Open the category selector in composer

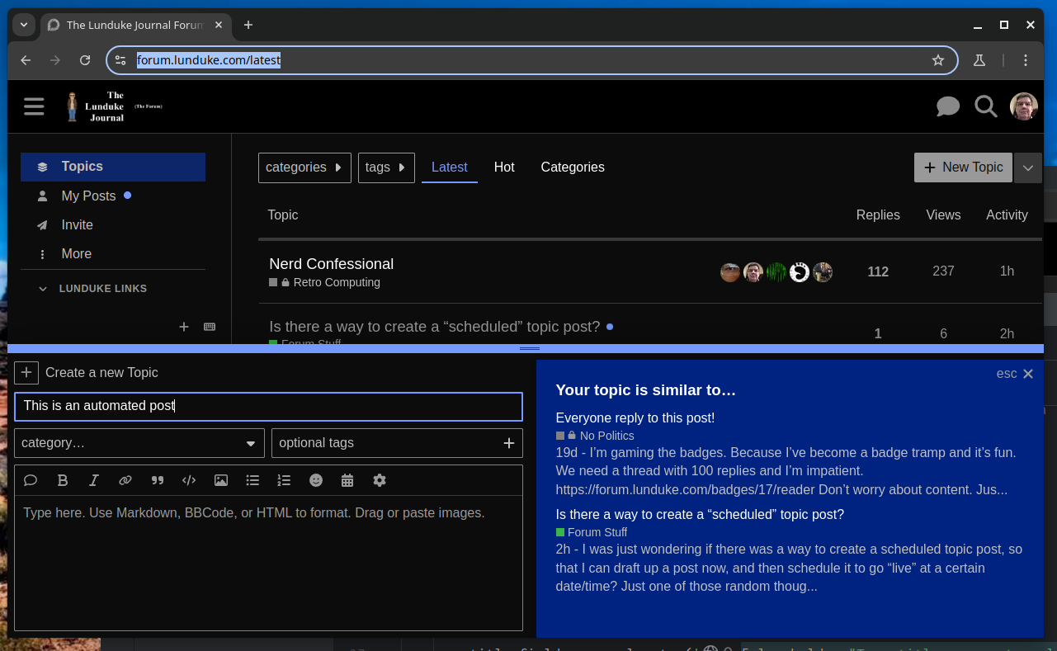139,443
